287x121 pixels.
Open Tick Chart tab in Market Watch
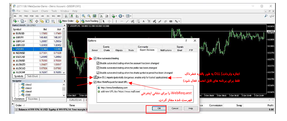[x=32, y=76]
